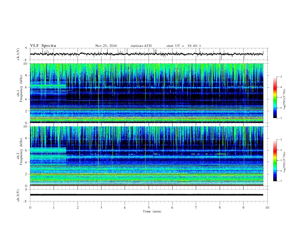This screenshot has height=233, width=301.
Task: Click the "ch.3(V)" axis label
Action: click(x=18, y=195)
